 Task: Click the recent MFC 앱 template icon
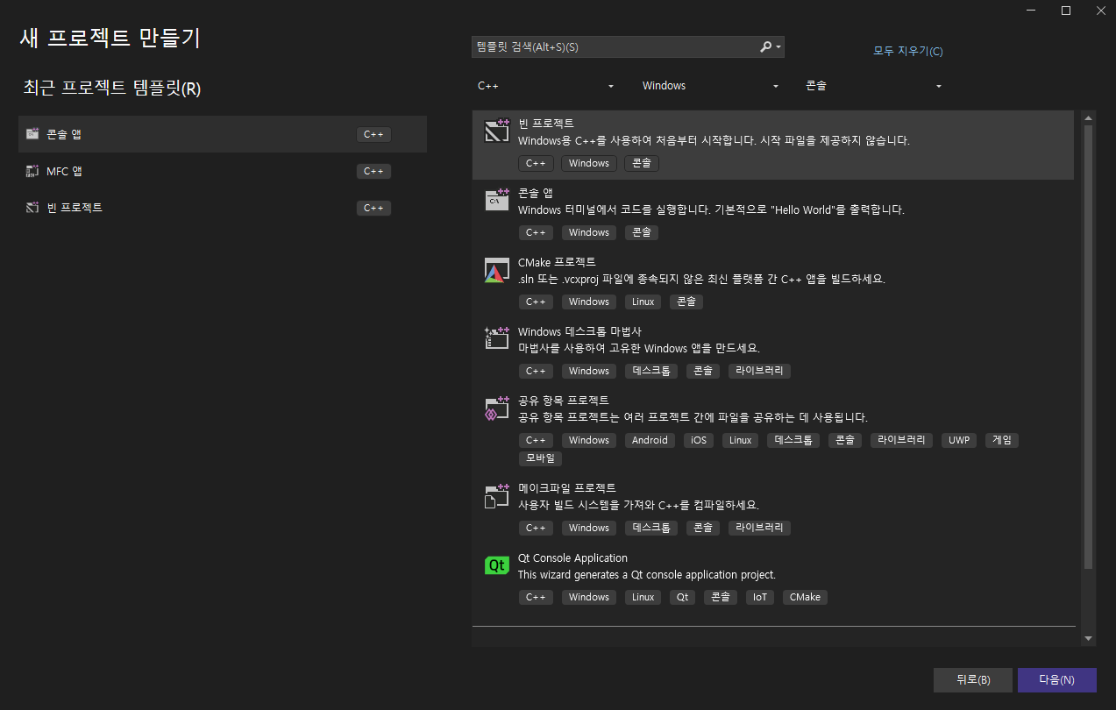pyautogui.click(x=32, y=171)
